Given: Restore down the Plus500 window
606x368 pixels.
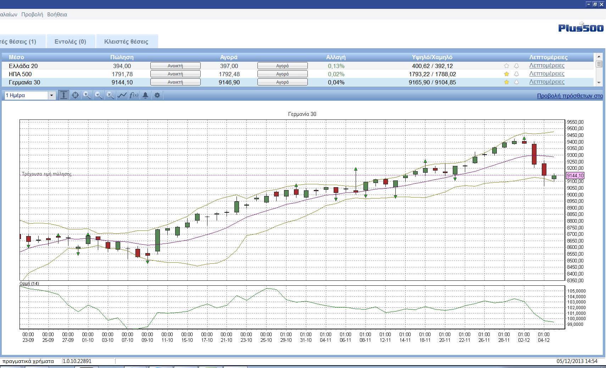Looking at the screenshot, I should [595, 4].
